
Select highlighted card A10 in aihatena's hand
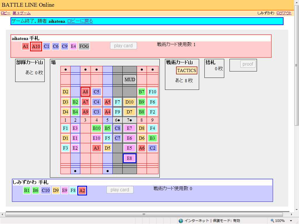pos(36,46)
